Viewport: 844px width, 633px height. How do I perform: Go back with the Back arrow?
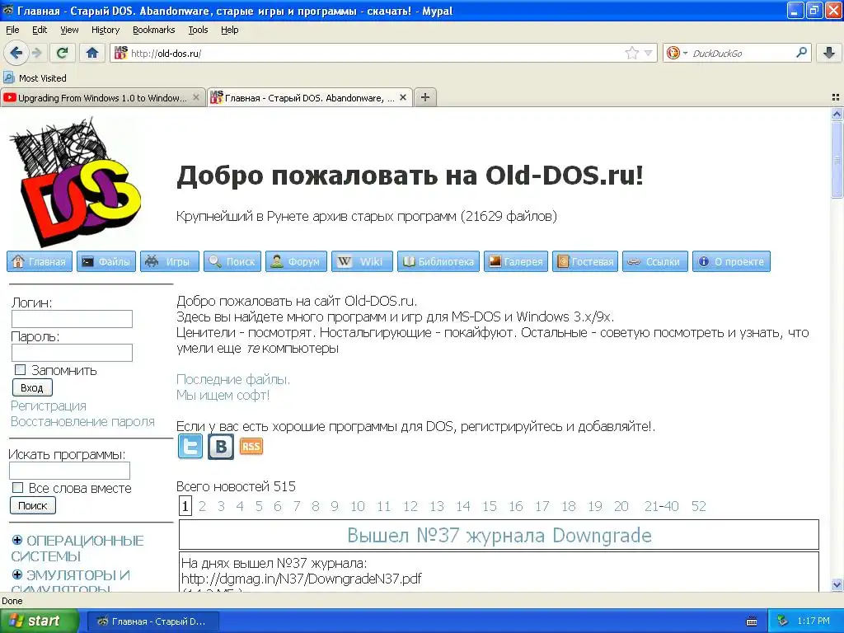tap(16, 53)
